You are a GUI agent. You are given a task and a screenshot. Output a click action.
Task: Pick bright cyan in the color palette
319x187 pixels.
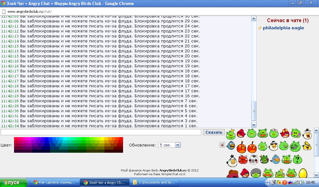(x=65, y=139)
